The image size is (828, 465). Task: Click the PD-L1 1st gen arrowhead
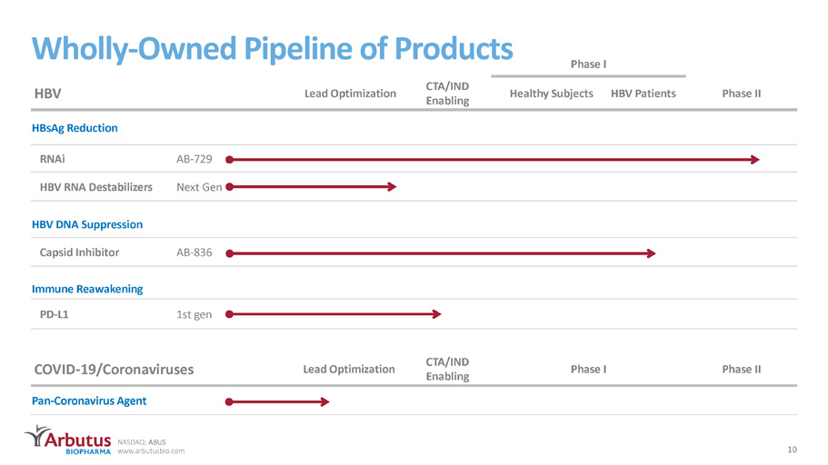(x=436, y=314)
